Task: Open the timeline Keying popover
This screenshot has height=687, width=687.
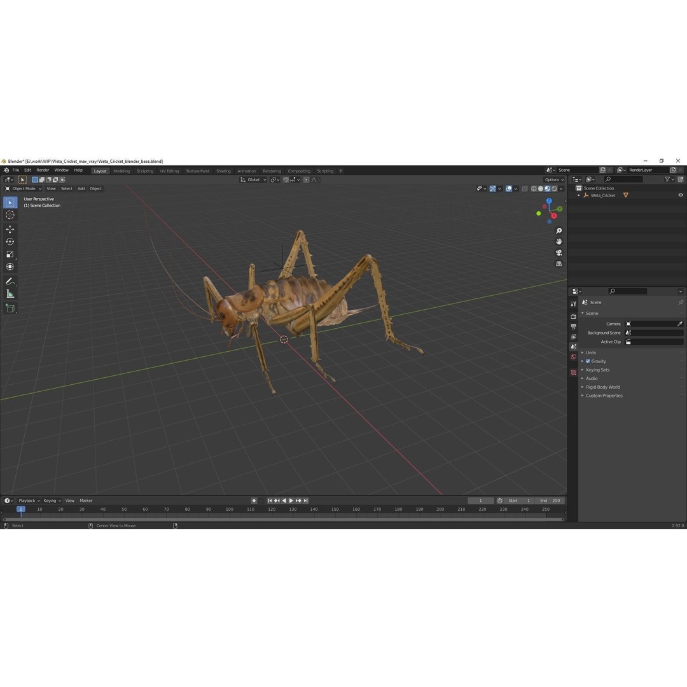Action: coord(52,501)
